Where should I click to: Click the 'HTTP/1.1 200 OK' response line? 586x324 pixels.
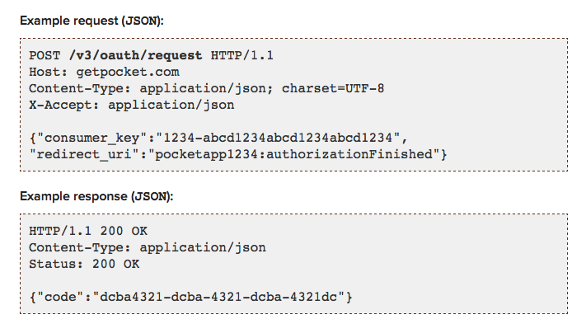pos(88,232)
